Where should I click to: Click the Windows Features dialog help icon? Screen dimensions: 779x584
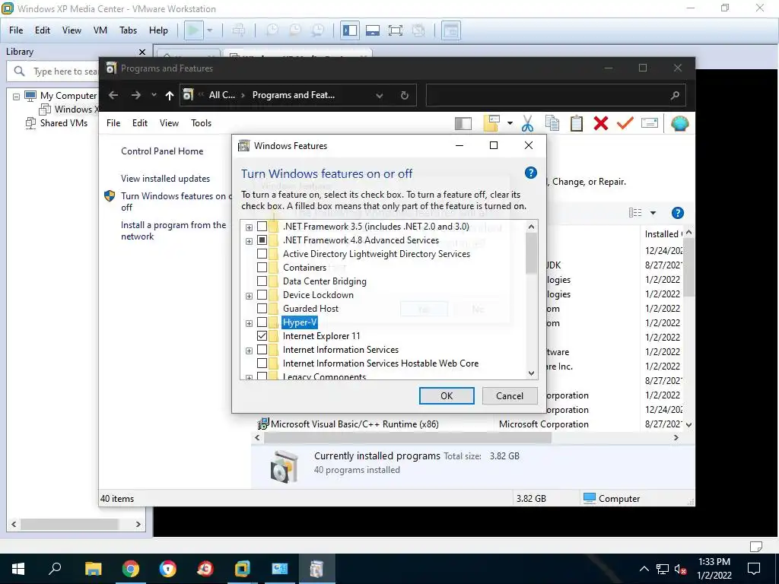pos(530,173)
